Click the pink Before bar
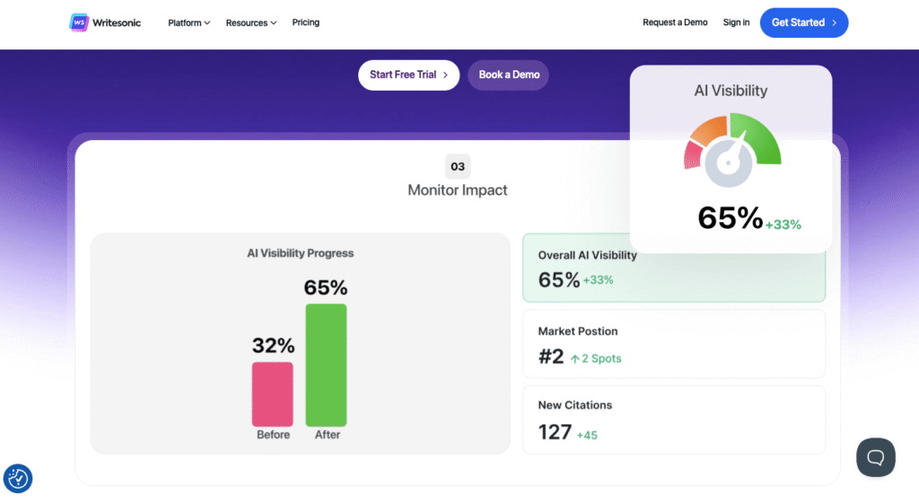This screenshot has height=503, width=919. [x=272, y=393]
